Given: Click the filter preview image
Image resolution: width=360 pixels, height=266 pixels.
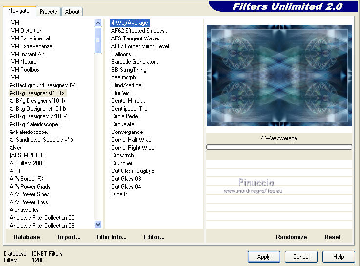Looking at the screenshot, I should click(x=279, y=76).
